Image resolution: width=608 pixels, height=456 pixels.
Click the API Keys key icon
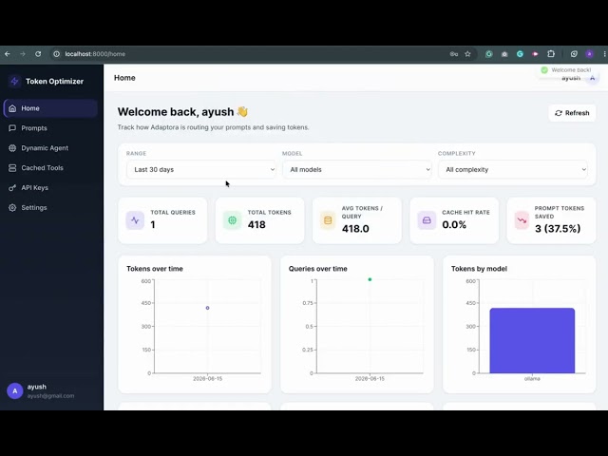[12, 188]
